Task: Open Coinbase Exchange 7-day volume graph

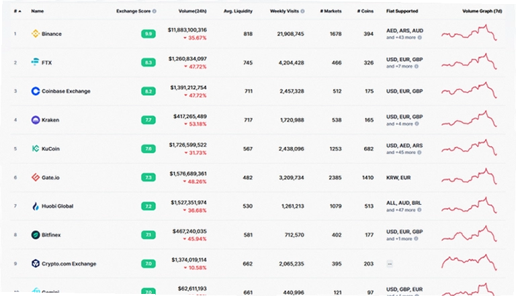Action: [469, 90]
